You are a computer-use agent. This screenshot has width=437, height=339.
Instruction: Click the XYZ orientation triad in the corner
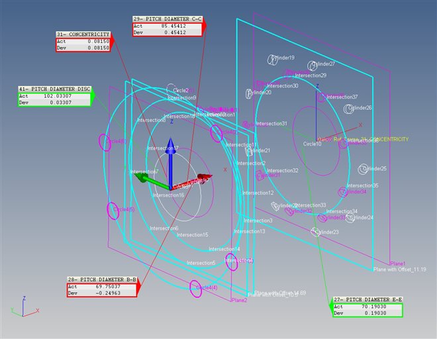(x=23, y=307)
